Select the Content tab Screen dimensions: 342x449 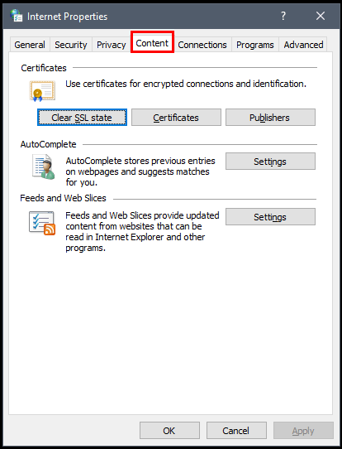click(x=152, y=43)
